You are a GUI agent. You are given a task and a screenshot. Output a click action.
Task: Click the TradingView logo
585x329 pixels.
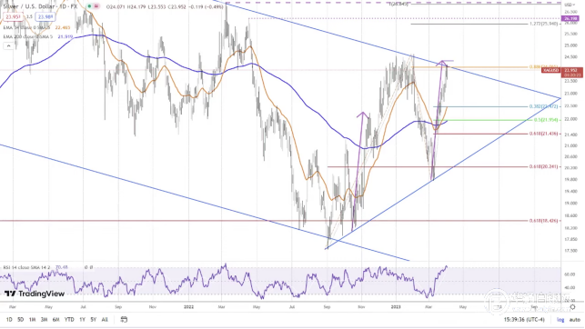click(x=35, y=294)
